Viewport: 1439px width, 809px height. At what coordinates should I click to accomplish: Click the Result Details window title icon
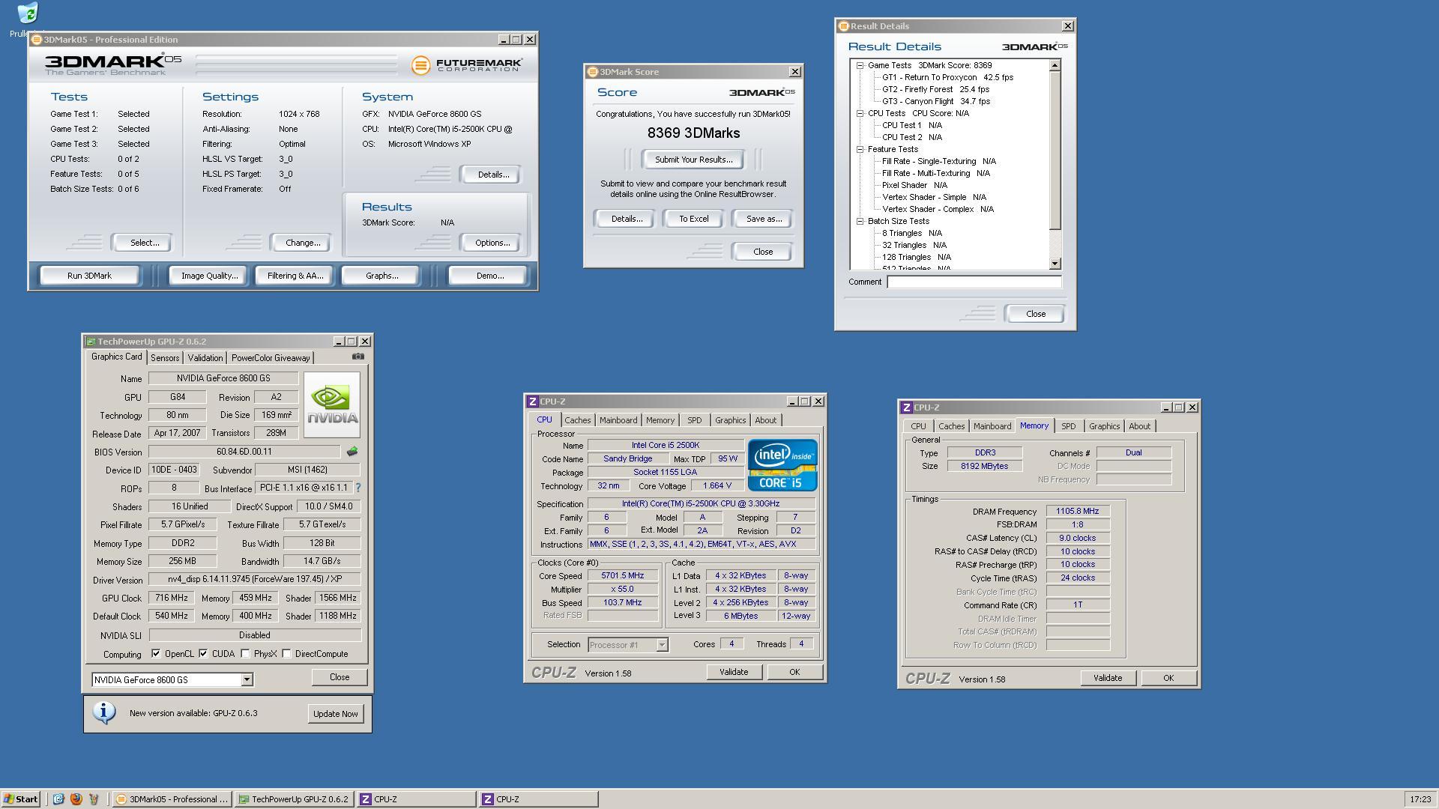843,26
